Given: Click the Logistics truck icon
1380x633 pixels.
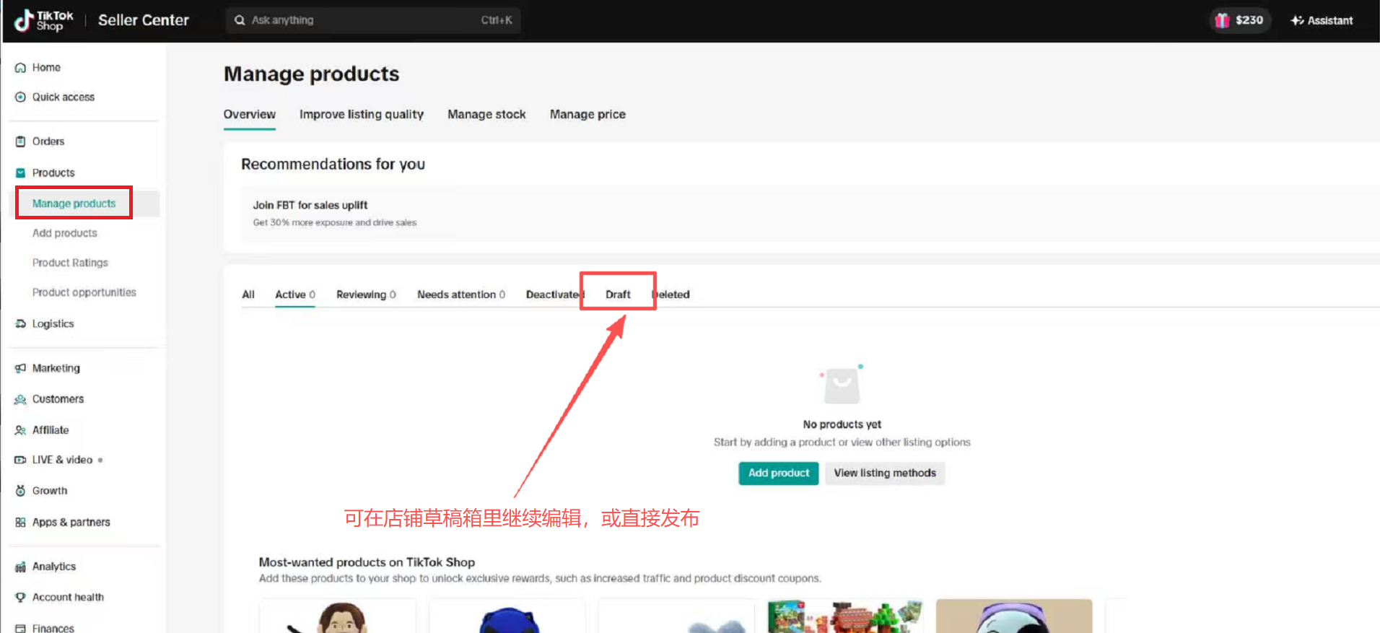Looking at the screenshot, I should [20, 324].
